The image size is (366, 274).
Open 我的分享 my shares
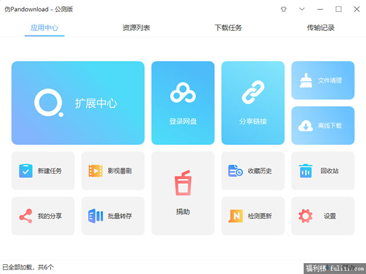click(x=43, y=216)
